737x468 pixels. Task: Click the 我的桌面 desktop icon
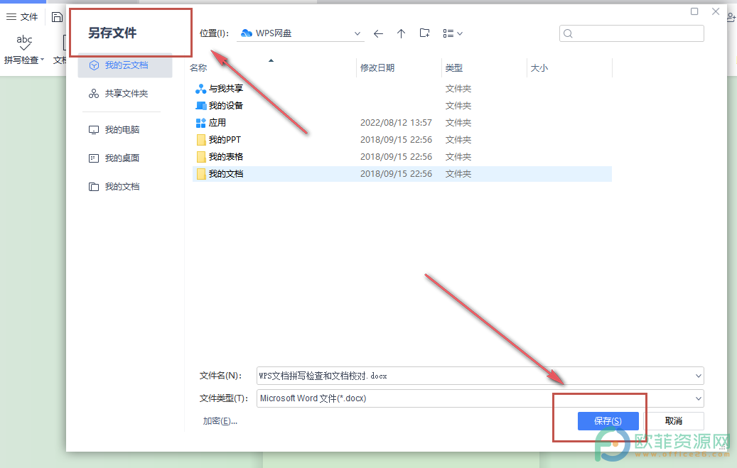point(94,158)
